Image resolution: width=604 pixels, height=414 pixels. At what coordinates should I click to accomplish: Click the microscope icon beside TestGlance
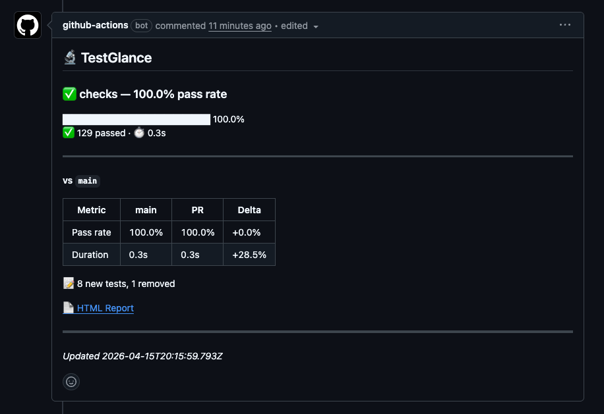[x=70, y=58]
